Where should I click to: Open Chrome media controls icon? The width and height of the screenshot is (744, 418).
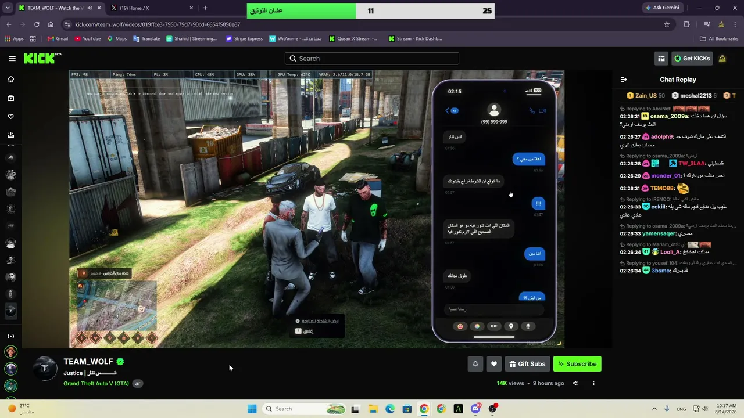tap(707, 24)
